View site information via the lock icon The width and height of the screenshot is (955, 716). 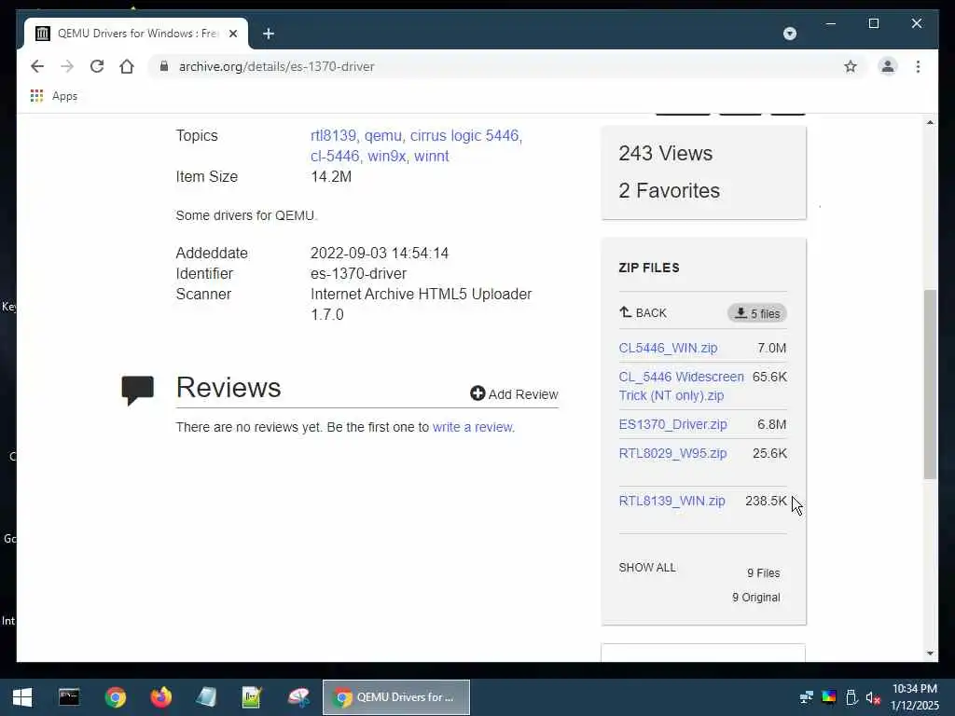164,66
